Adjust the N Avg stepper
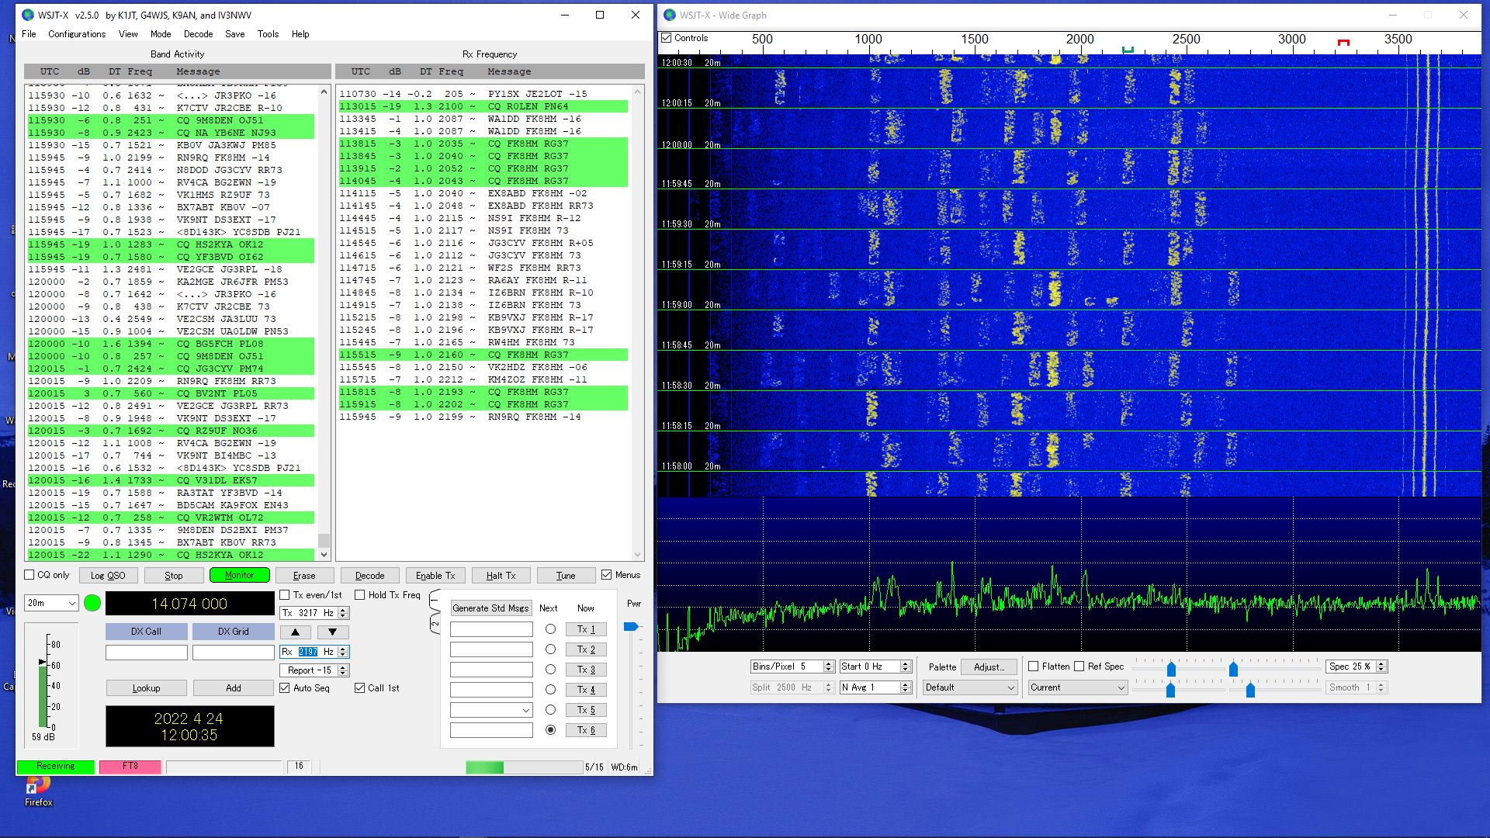The height and width of the screenshot is (838, 1490). click(x=905, y=687)
